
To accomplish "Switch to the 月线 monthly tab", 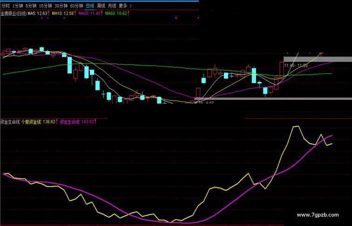I will (112, 6).
